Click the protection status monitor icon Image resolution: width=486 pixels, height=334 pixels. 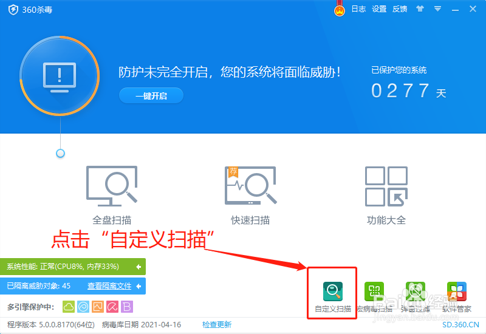(60, 77)
